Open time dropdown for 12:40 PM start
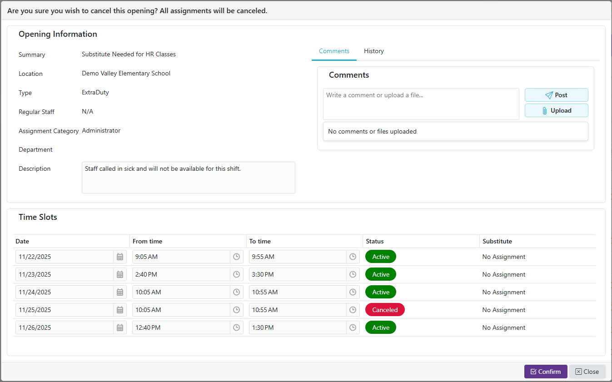 pyautogui.click(x=236, y=327)
